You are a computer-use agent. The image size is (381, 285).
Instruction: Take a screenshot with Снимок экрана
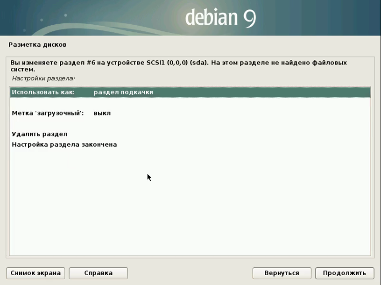tap(35, 273)
